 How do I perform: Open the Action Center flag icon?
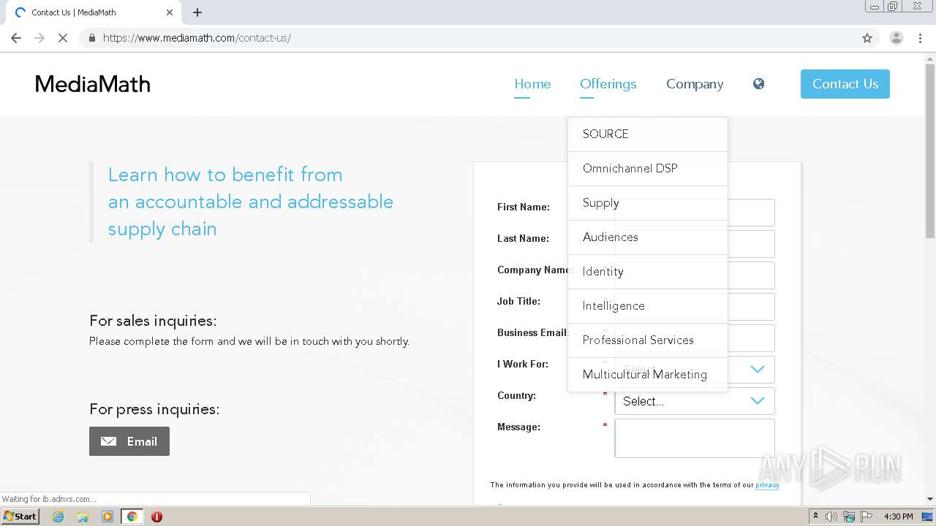[867, 517]
